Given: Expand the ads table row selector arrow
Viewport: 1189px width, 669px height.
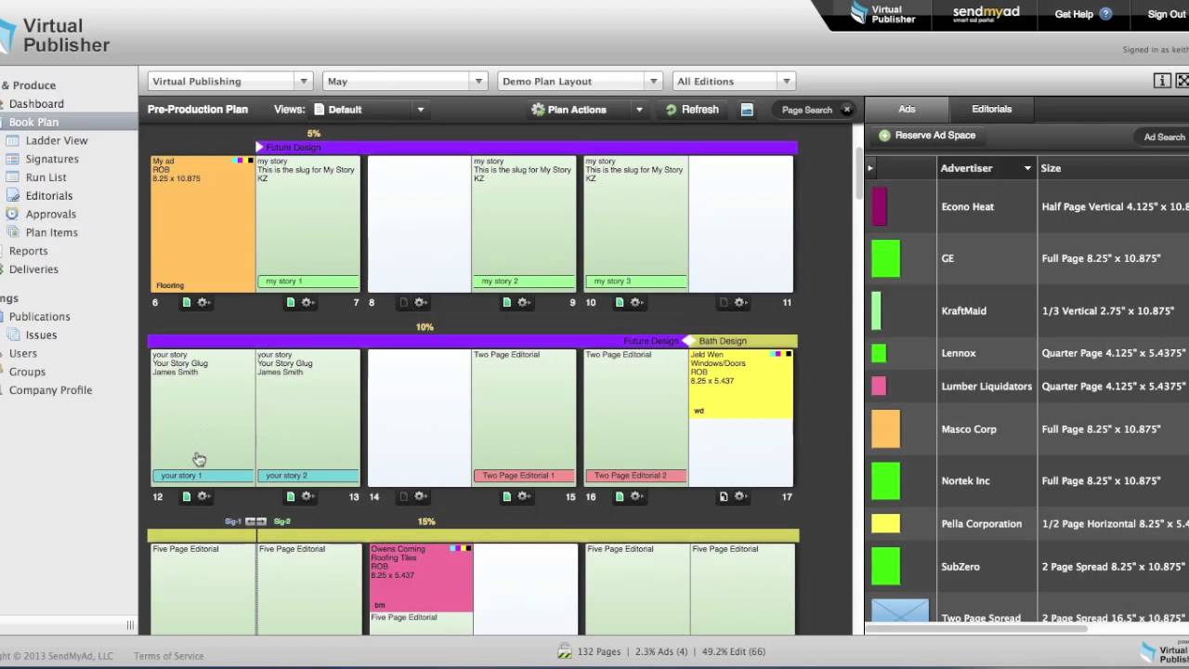Looking at the screenshot, I should point(870,168).
